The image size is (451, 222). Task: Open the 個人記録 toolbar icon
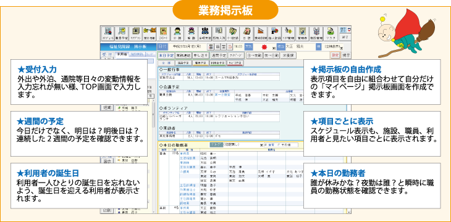click(274, 34)
